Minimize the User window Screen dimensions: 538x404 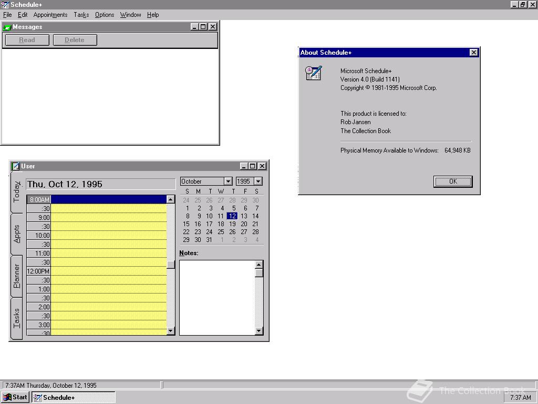[x=244, y=166]
